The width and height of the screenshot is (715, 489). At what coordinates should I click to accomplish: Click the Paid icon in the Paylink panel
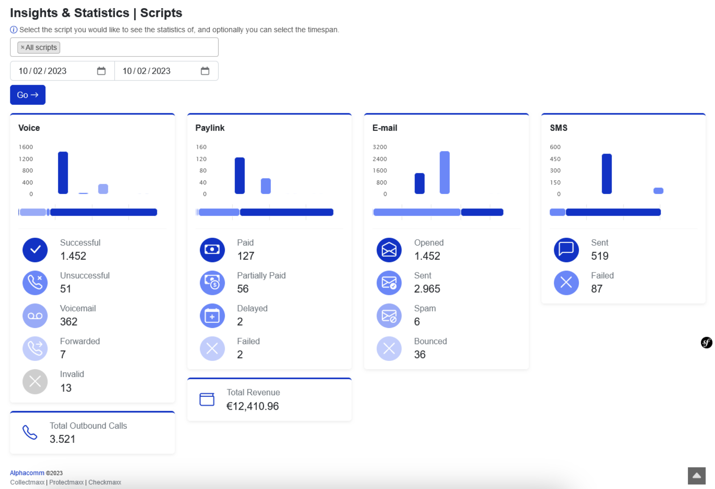[x=212, y=250]
